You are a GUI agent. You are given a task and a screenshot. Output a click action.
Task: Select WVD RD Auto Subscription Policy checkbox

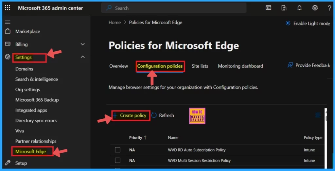[x=117, y=150]
